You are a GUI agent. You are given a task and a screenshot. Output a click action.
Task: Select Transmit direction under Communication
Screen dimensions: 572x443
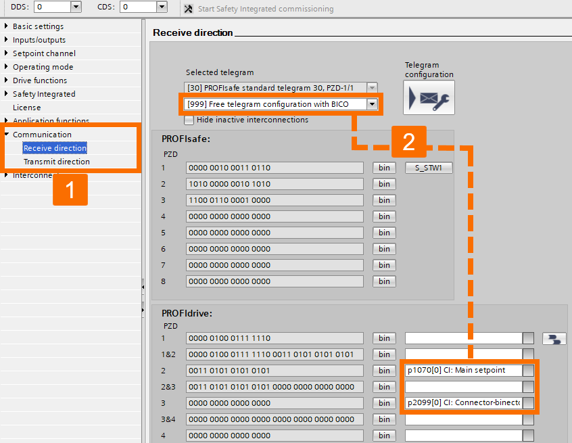coord(55,161)
